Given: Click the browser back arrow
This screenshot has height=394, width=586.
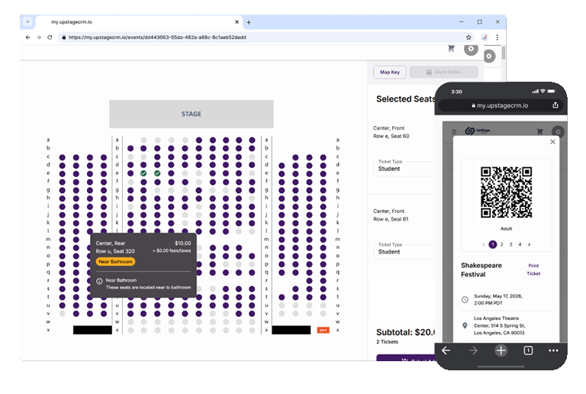Looking at the screenshot, I should point(28,37).
